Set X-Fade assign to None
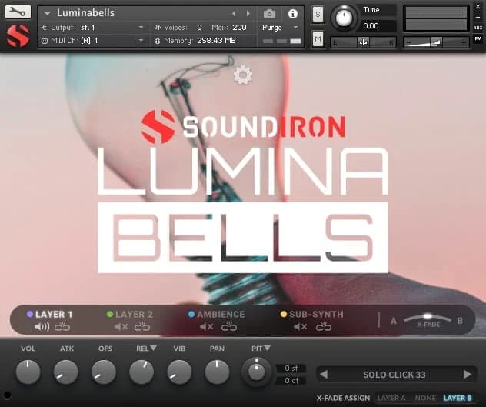 [x=425, y=398]
